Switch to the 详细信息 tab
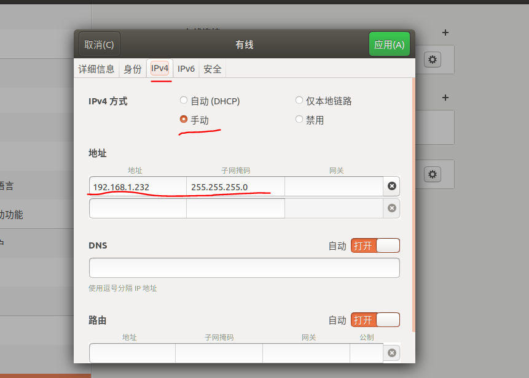 pos(96,69)
